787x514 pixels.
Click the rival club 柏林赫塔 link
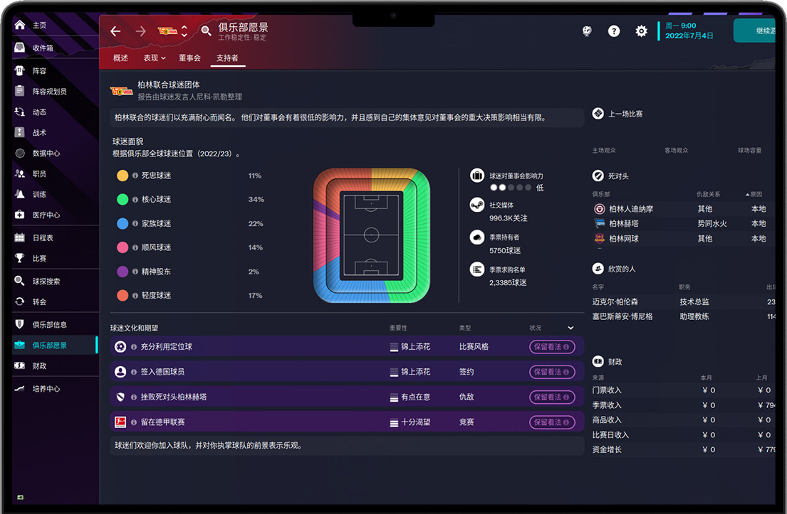coord(623,223)
